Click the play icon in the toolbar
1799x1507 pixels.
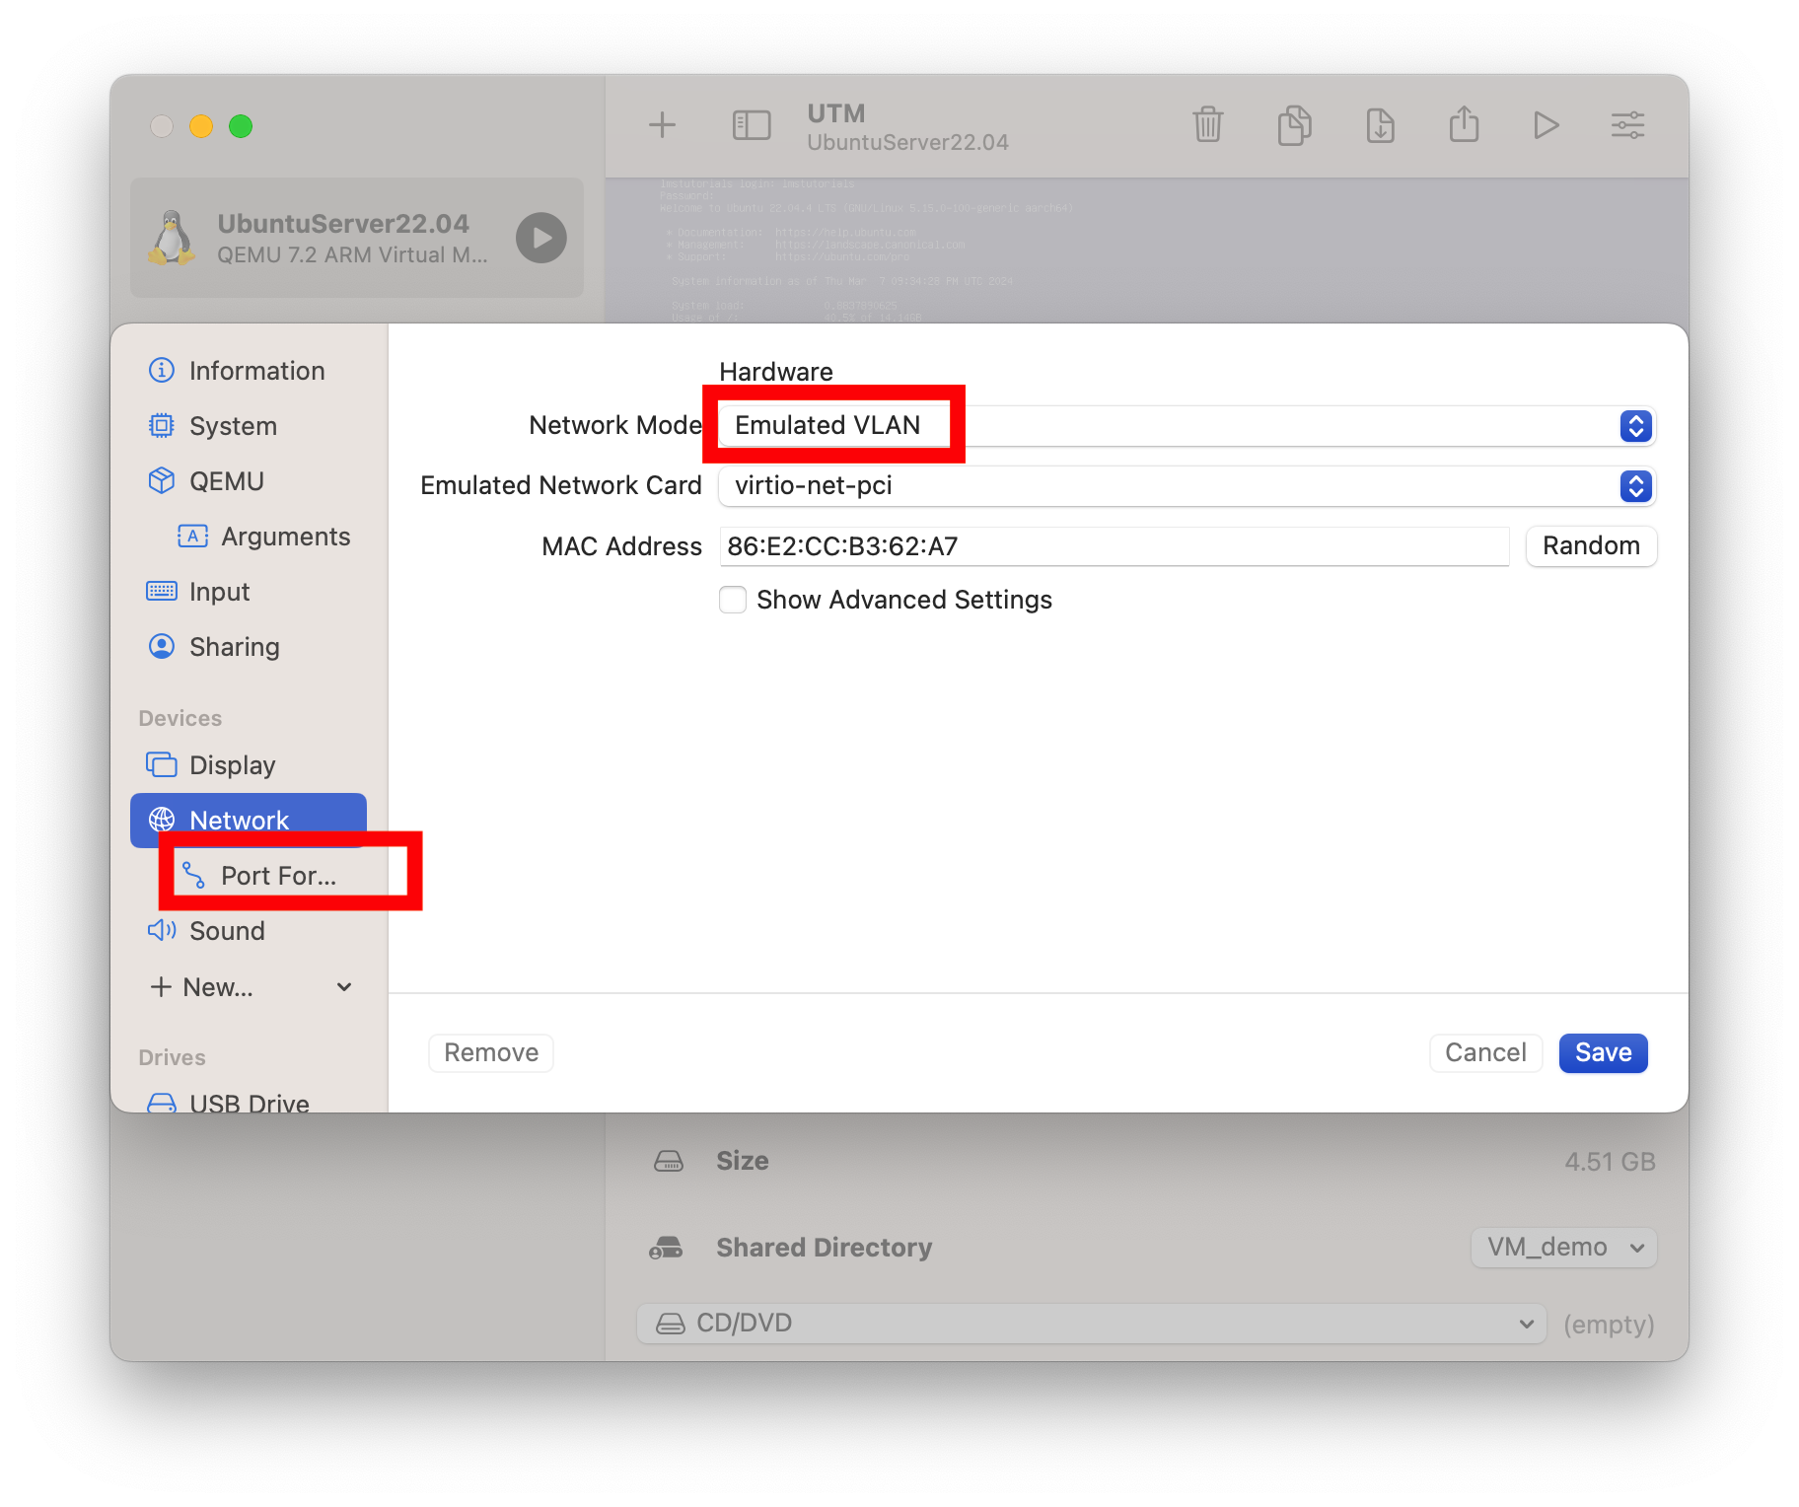click(1546, 125)
